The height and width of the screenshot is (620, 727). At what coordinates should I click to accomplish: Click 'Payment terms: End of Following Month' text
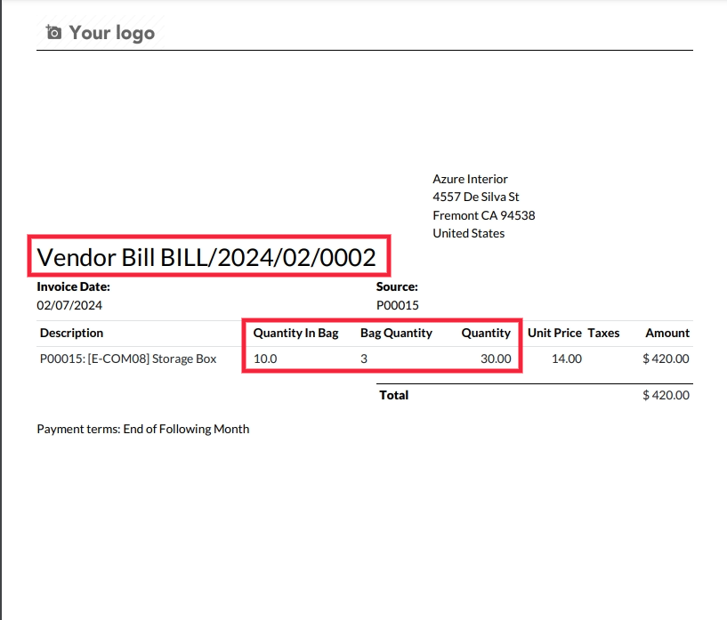pyautogui.click(x=142, y=429)
